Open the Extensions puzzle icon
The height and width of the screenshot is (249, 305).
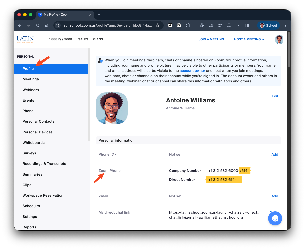click(x=188, y=25)
